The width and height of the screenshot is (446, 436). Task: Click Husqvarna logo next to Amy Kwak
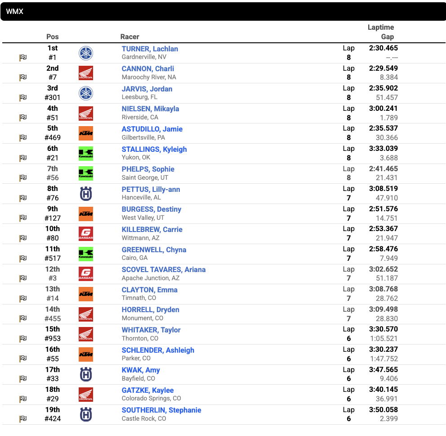click(85, 374)
